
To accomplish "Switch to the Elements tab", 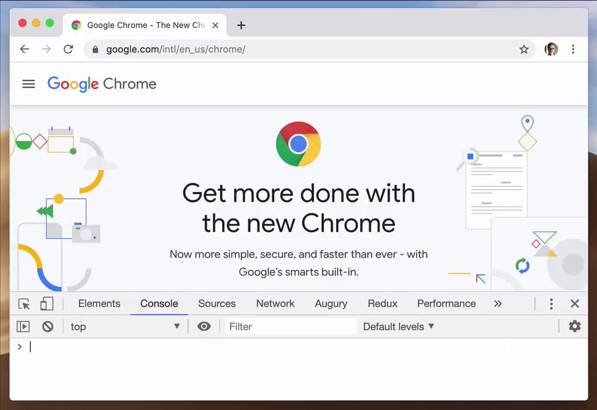I will click(x=99, y=304).
